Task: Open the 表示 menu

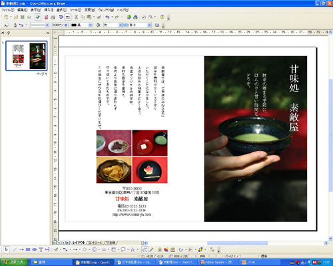Action: [x=36, y=10]
